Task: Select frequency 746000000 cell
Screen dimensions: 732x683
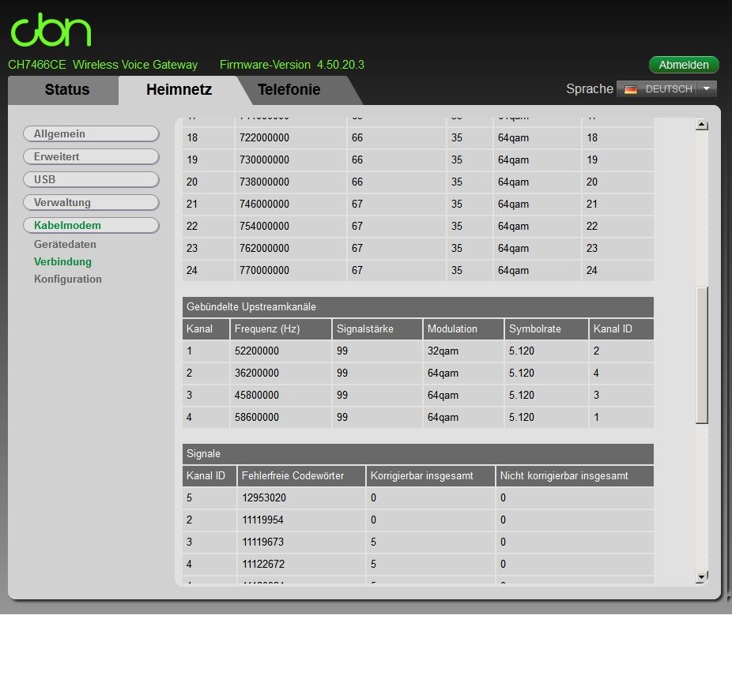Action: 290,205
